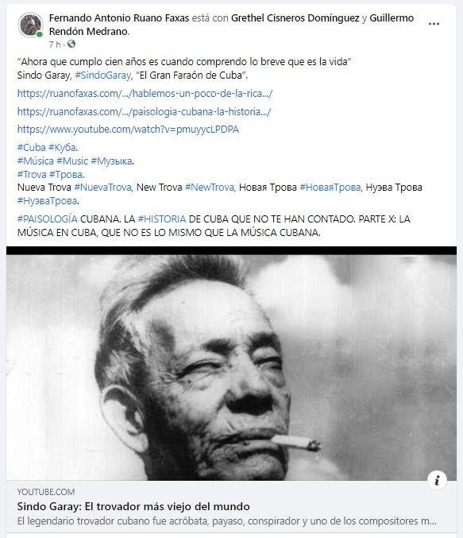Open the #NuevaTrova hashtag

(x=103, y=188)
